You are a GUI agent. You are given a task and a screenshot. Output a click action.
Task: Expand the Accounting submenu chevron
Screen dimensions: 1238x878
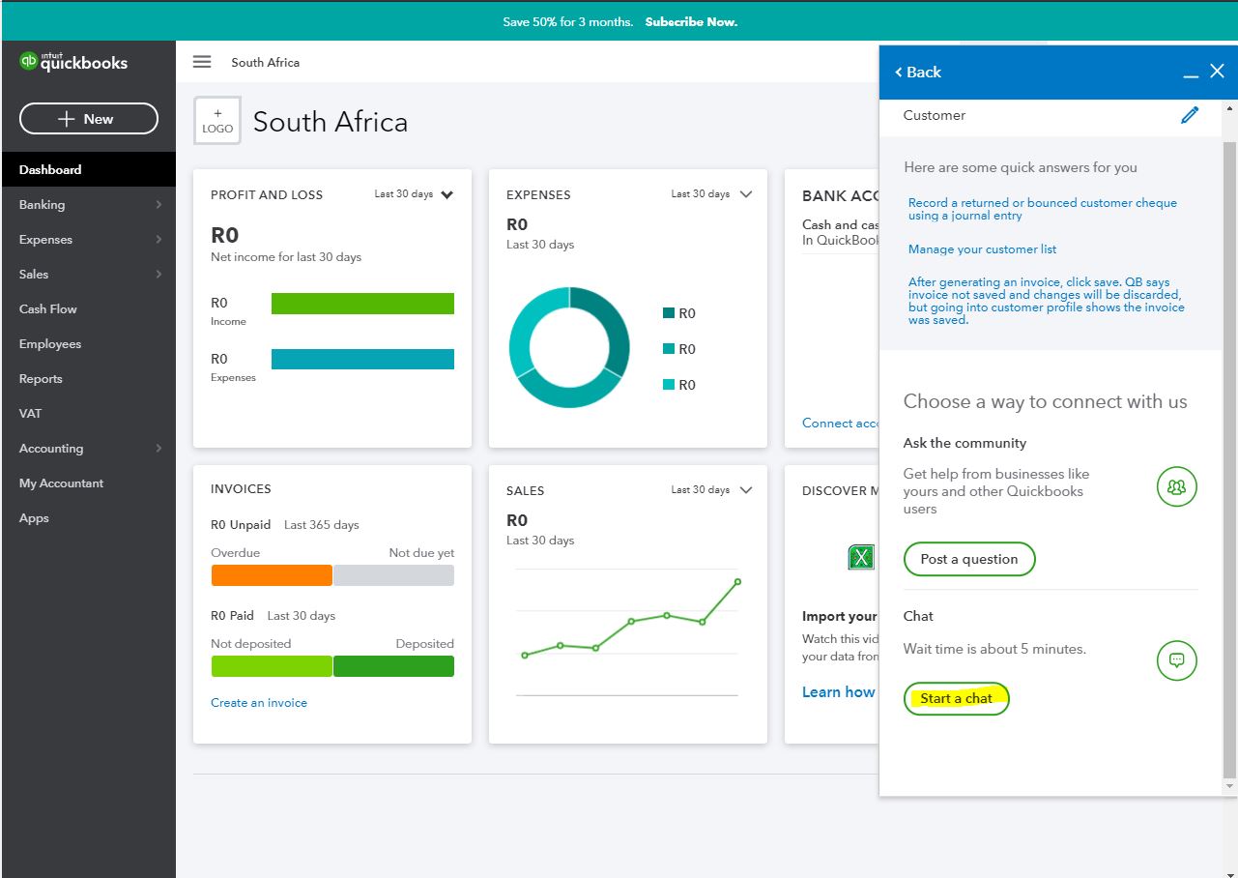pos(158,449)
